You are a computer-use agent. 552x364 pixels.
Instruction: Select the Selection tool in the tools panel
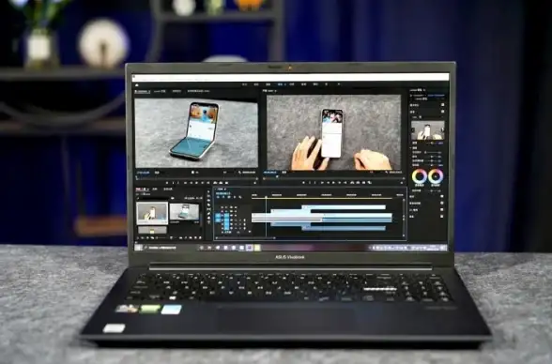208,192
